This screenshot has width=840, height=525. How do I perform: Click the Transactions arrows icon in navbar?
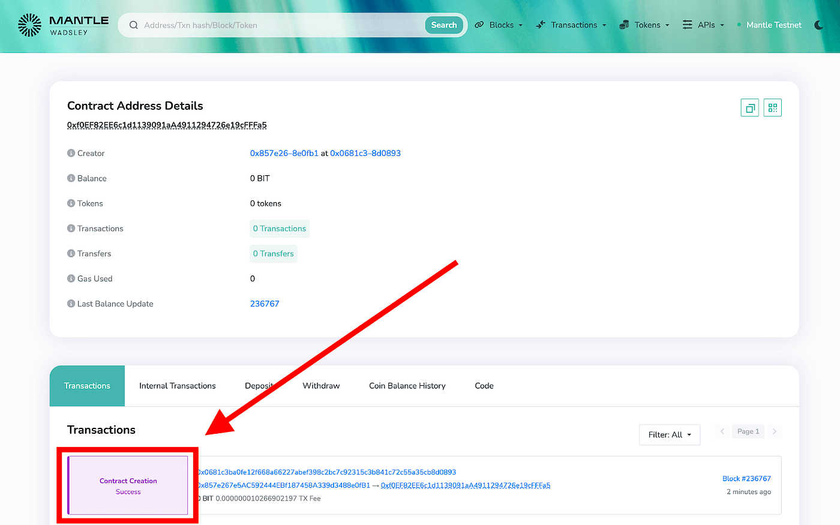[541, 25]
